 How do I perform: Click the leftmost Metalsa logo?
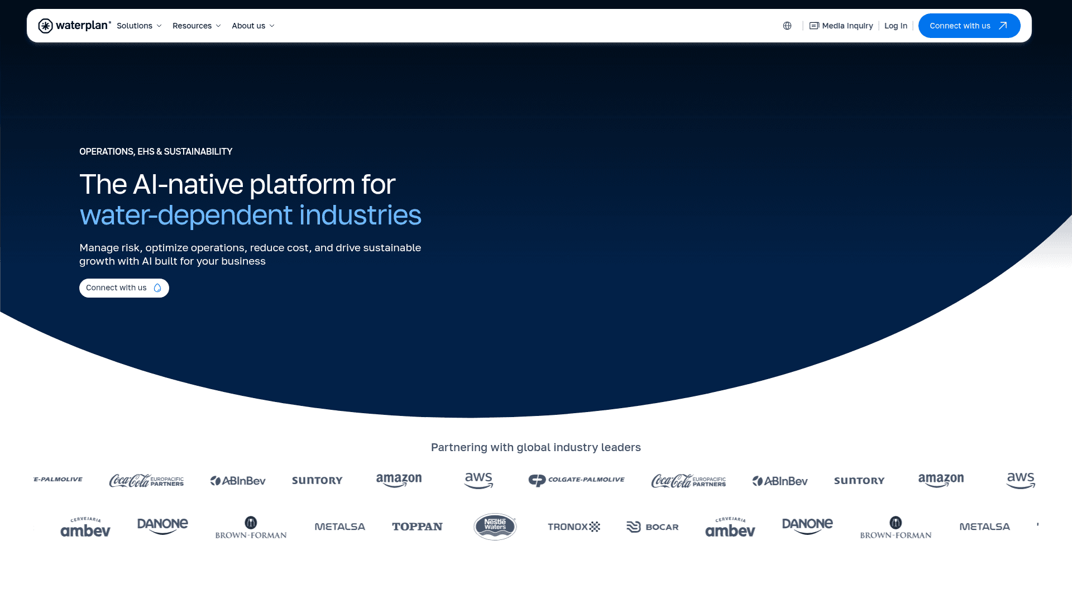[339, 527]
